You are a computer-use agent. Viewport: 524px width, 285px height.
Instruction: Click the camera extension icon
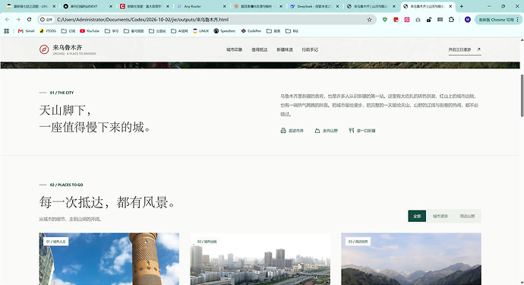click(418, 20)
